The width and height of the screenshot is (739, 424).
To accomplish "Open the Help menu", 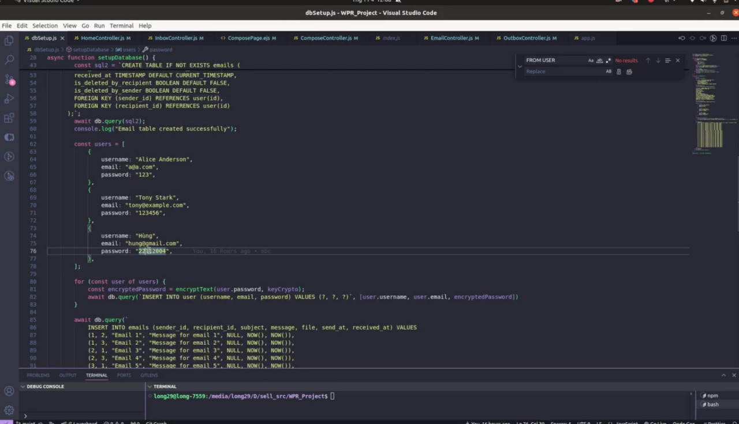I will [144, 26].
